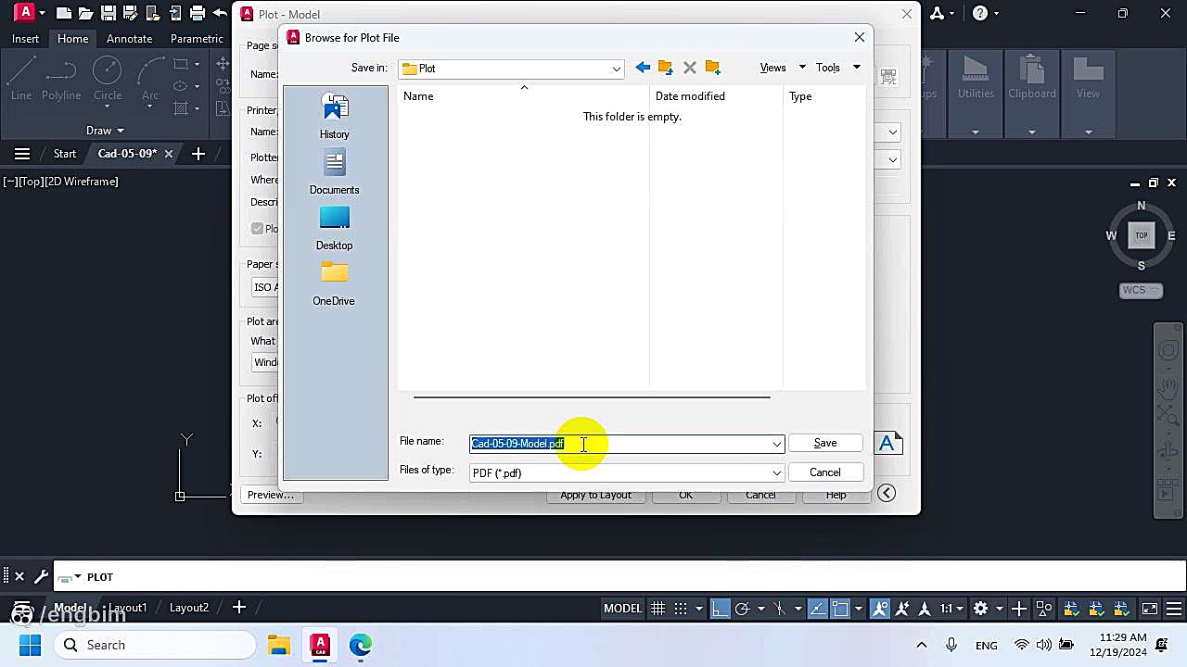Select the Polyline tool in Draw panel
1187x667 pixels.
pos(61,78)
